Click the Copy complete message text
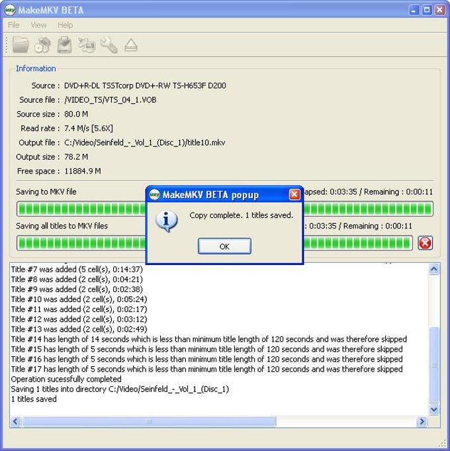Image resolution: width=450 pixels, height=451 pixels. [241, 215]
